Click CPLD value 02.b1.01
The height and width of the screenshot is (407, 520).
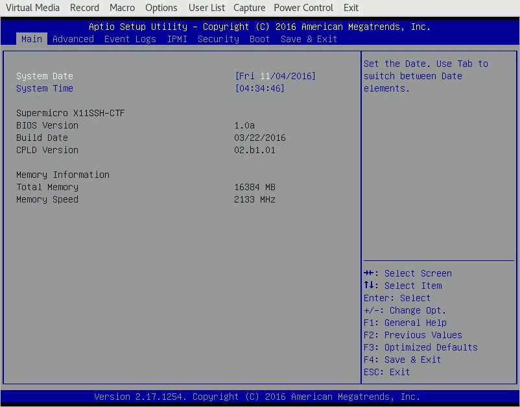point(255,150)
